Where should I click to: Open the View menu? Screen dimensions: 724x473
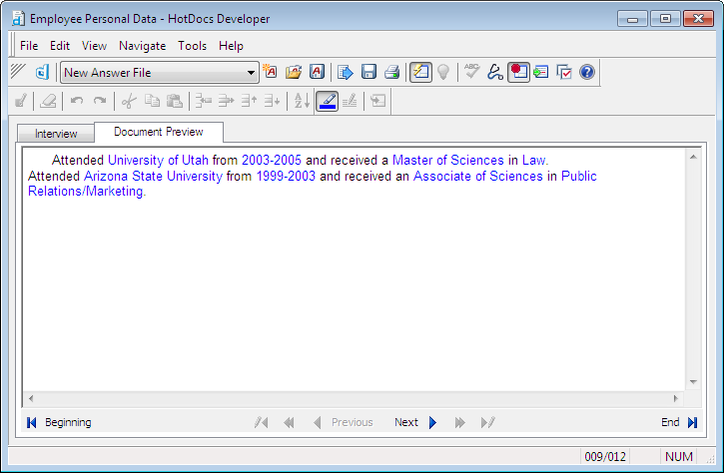94,46
